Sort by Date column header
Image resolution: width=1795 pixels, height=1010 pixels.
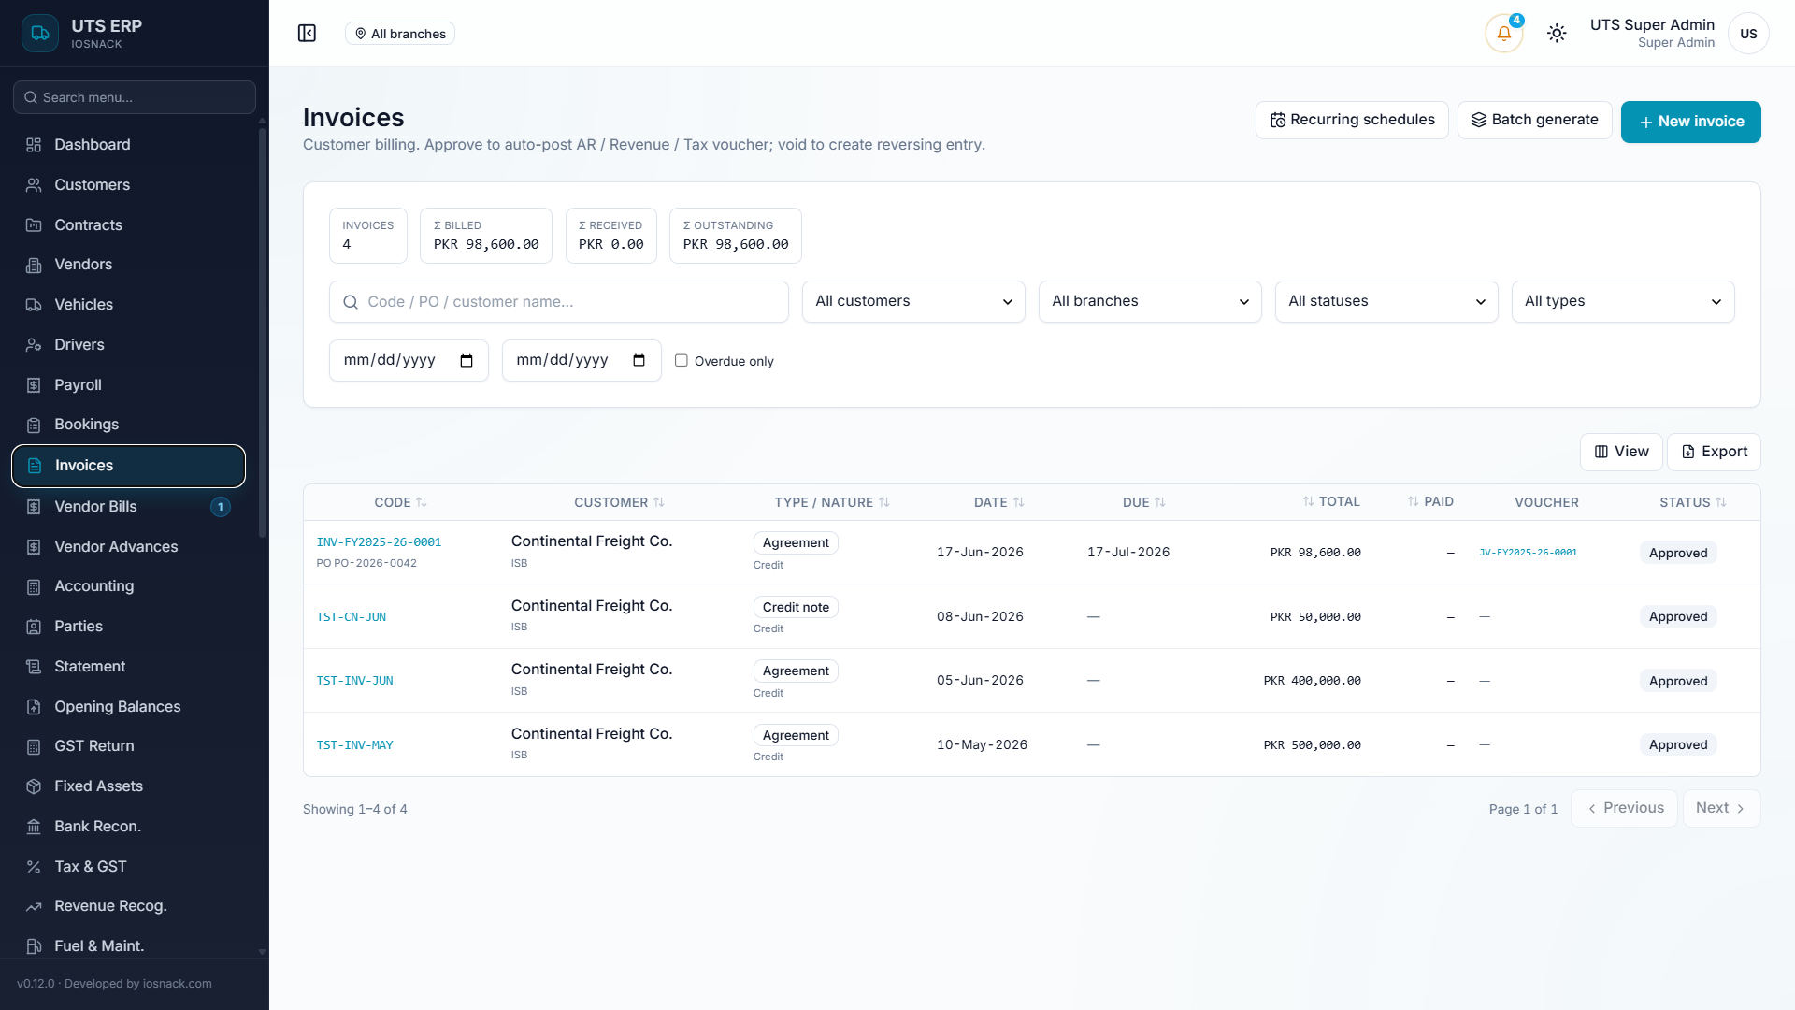pyautogui.click(x=999, y=502)
